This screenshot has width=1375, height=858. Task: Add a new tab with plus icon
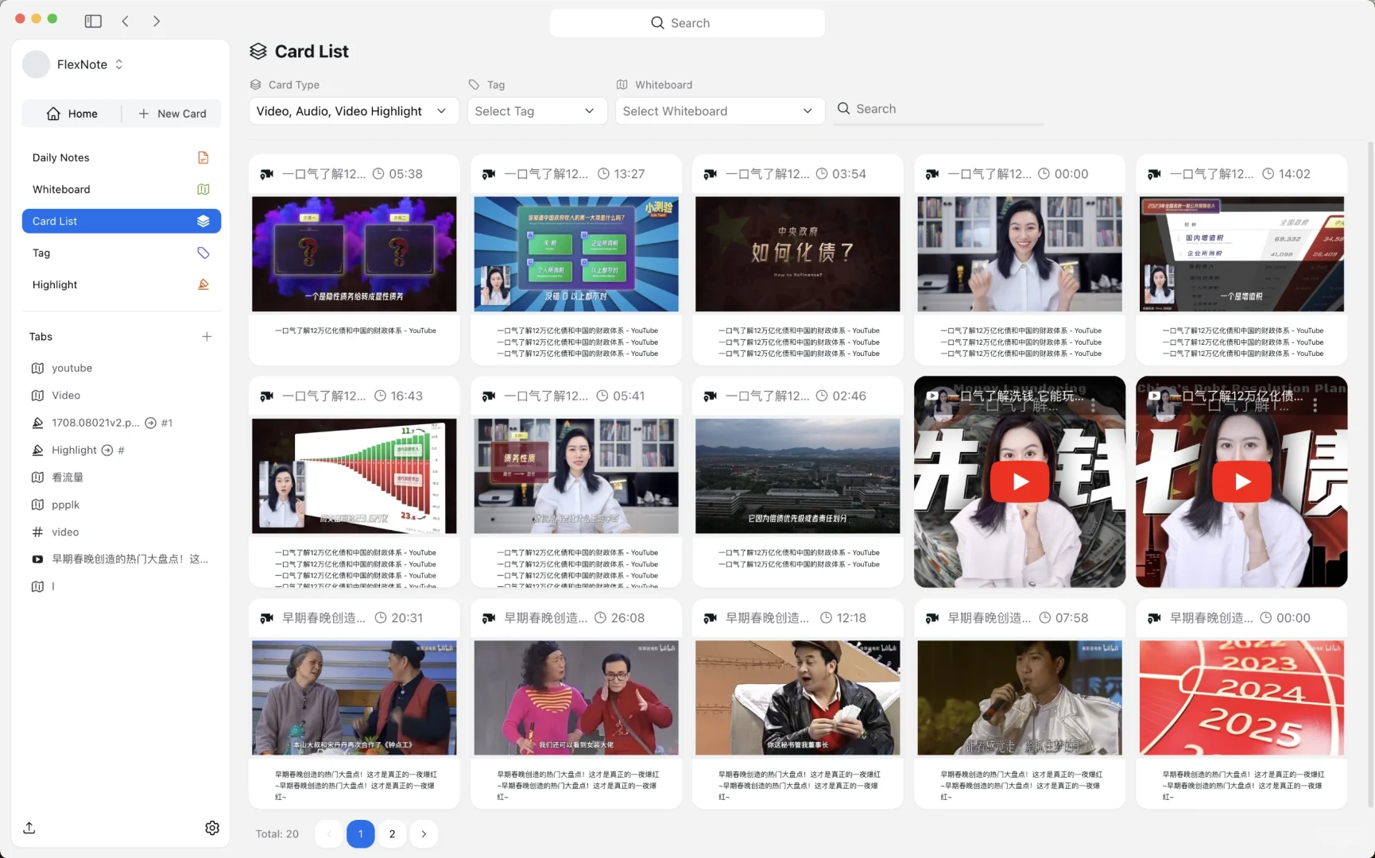(x=207, y=337)
